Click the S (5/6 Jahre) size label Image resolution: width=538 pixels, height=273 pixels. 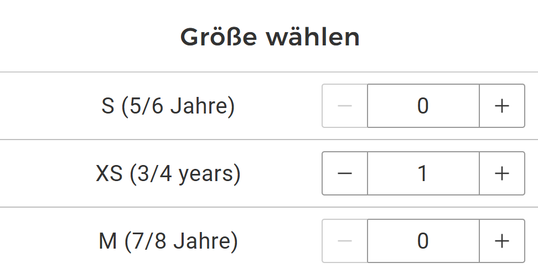(x=168, y=106)
